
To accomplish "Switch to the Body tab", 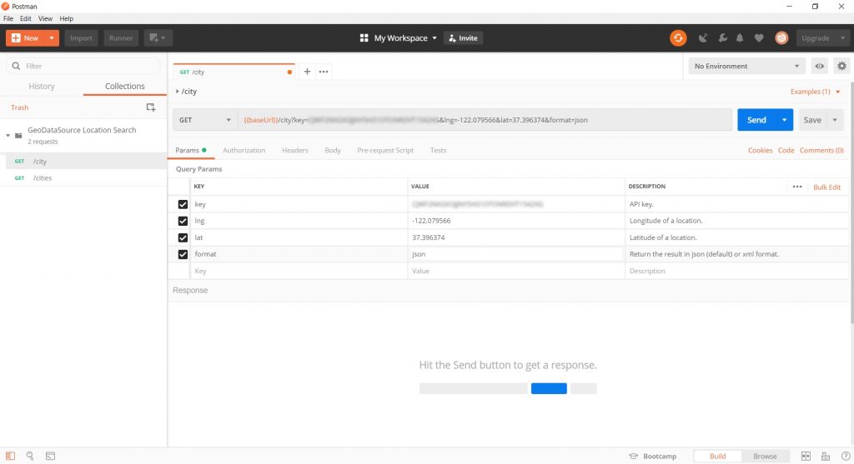I will pyautogui.click(x=332, y=150).
